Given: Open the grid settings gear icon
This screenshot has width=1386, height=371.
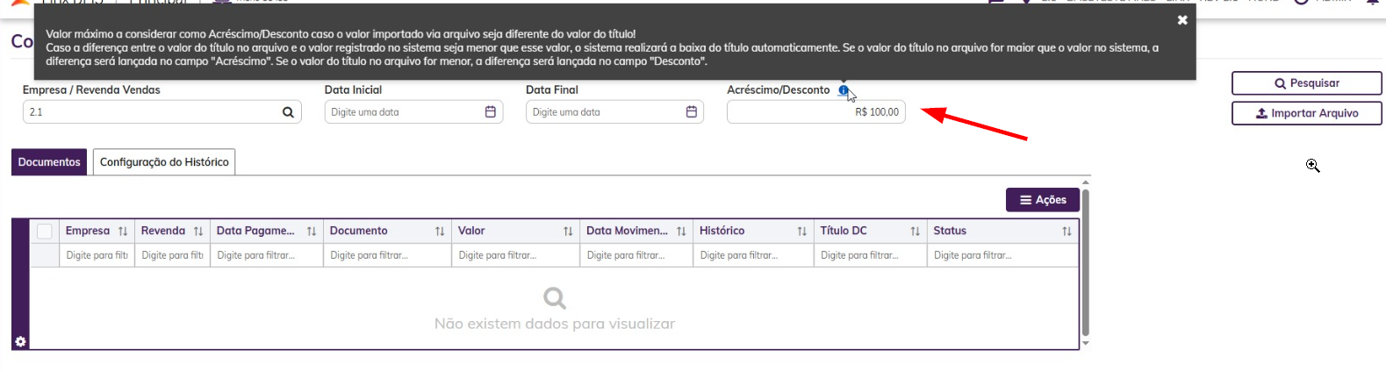Looking at the screenshot, I should (x=20, y=341).
